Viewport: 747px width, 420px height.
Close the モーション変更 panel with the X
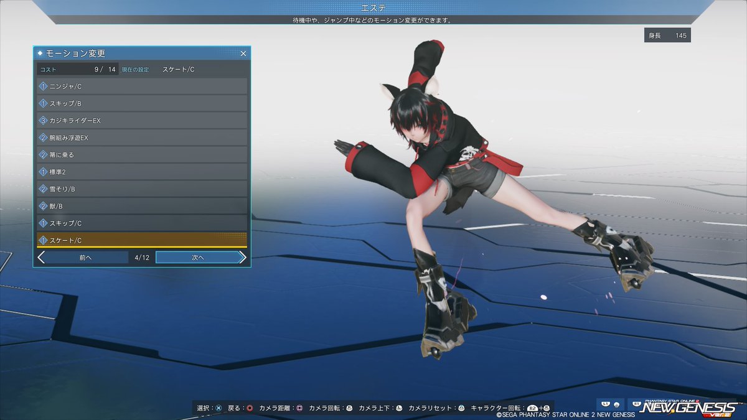point(243,54)
